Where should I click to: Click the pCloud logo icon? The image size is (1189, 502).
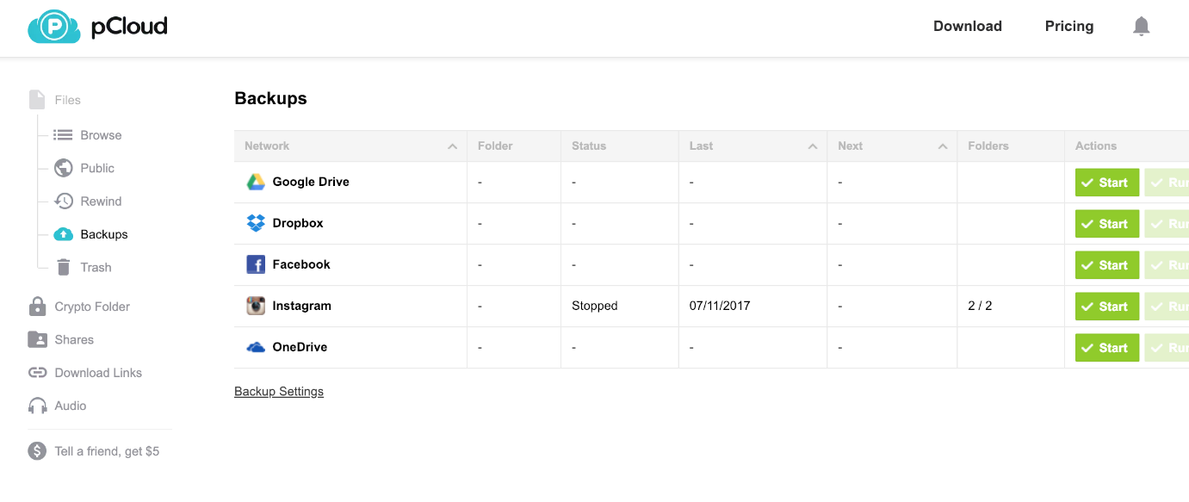point(53,27)
